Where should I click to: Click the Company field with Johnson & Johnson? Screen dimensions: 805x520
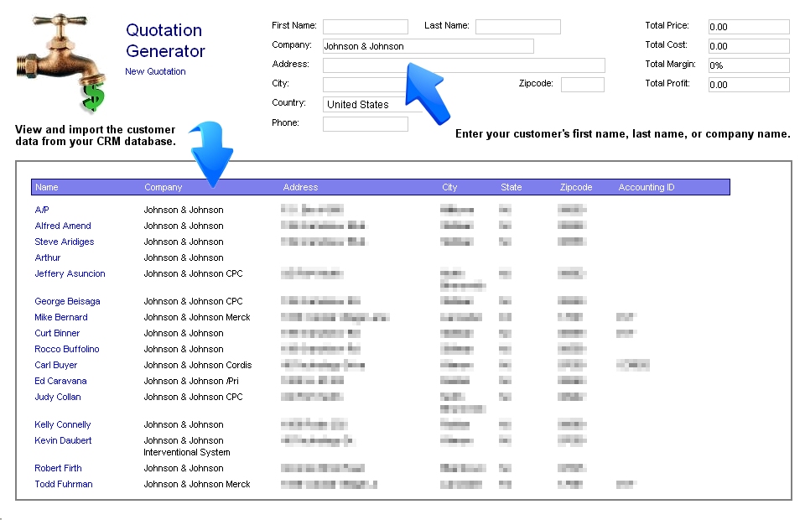pos(428,46)
